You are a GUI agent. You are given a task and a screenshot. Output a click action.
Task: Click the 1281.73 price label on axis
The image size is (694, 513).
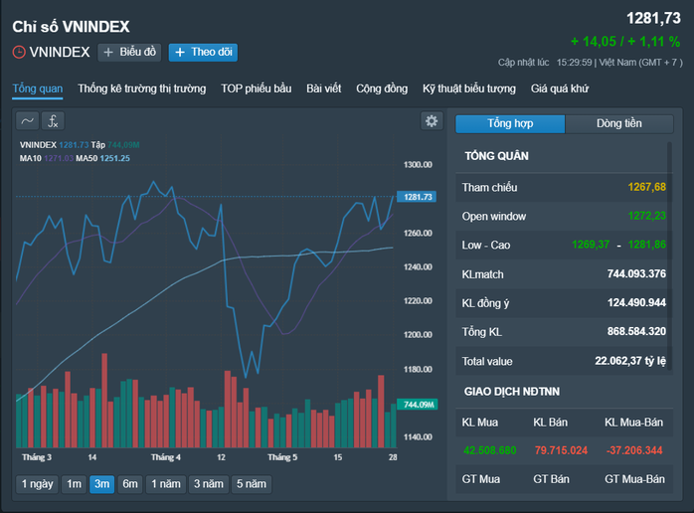(417, 197)
